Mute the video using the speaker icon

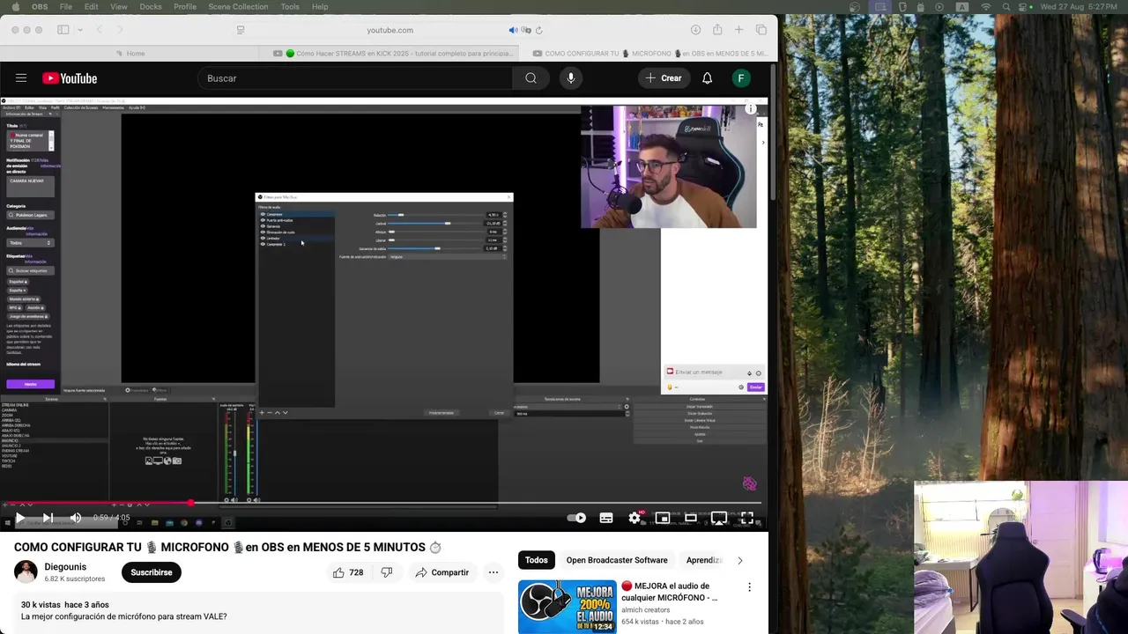[x=76, y=518]
